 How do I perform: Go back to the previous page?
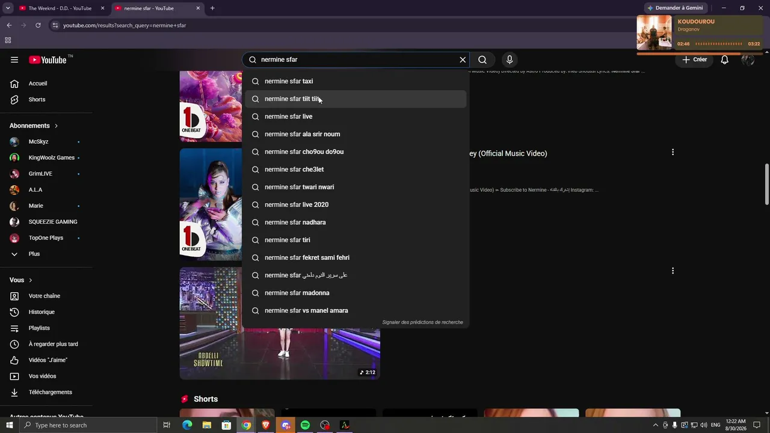click(9, 25)
